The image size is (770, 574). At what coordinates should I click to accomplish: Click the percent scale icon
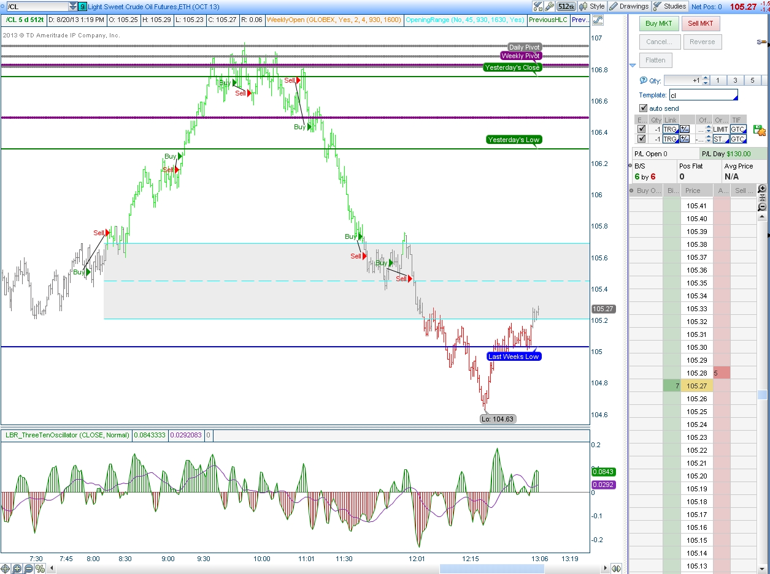[x=40, y=568]
